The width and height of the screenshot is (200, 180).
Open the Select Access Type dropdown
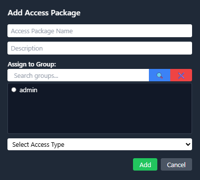click(100, 144)
